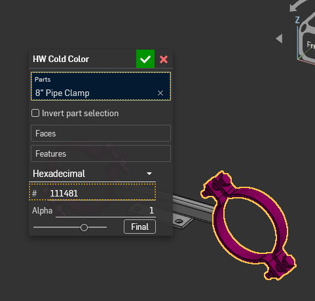This screenshot has width=315, height=301.
Task: Click the Parts selection box
Action: click(101, 86)
